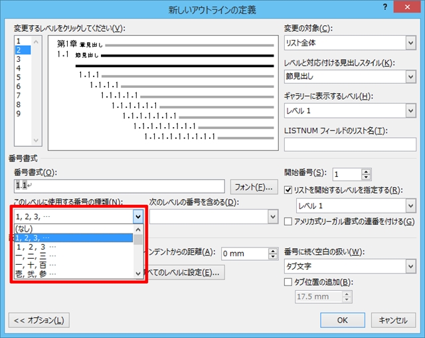This screenshot has height=338, width=425.
Task: Click the help question mark icon
Action: coord(385,7)
